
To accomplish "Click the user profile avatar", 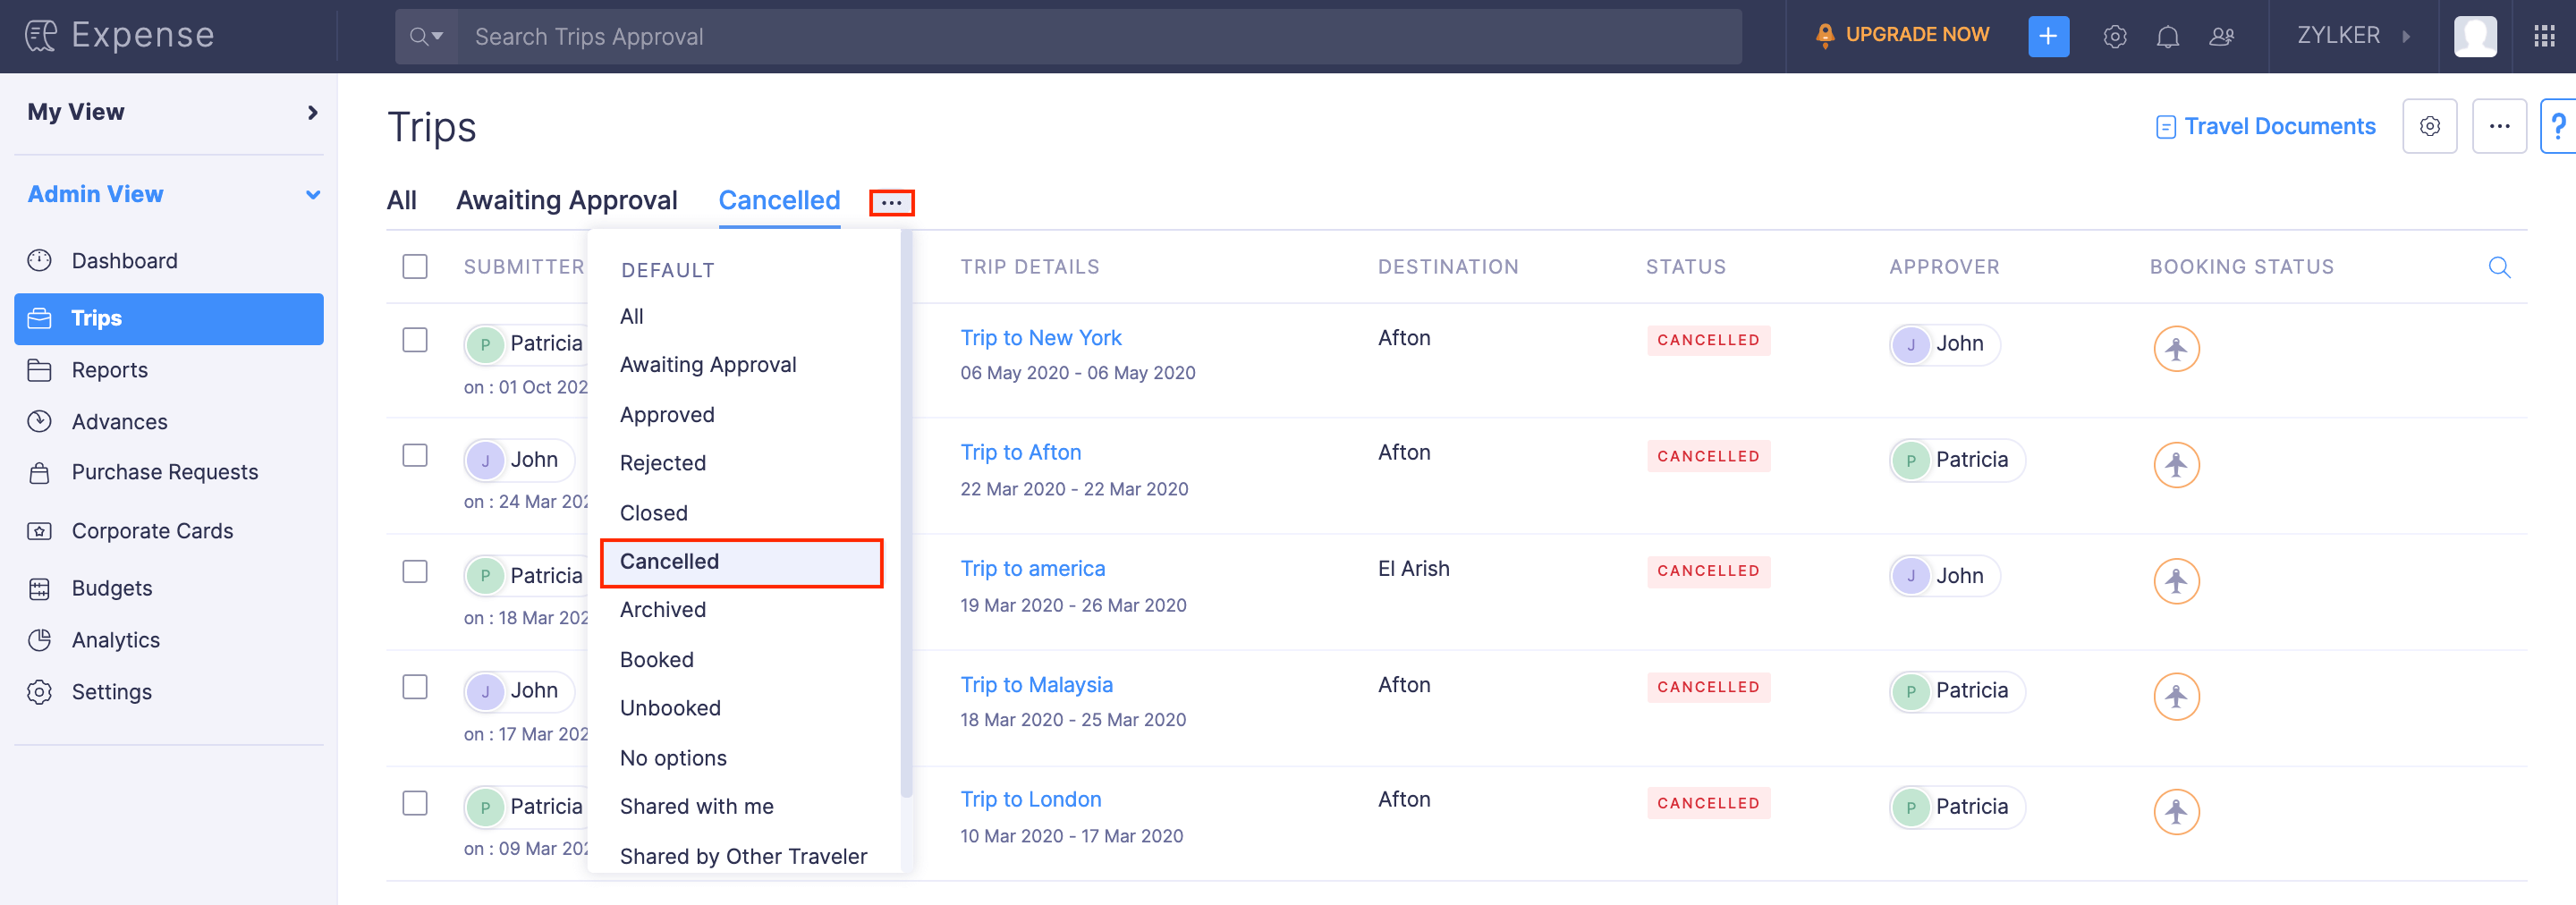I will (x=2474, y=37).
